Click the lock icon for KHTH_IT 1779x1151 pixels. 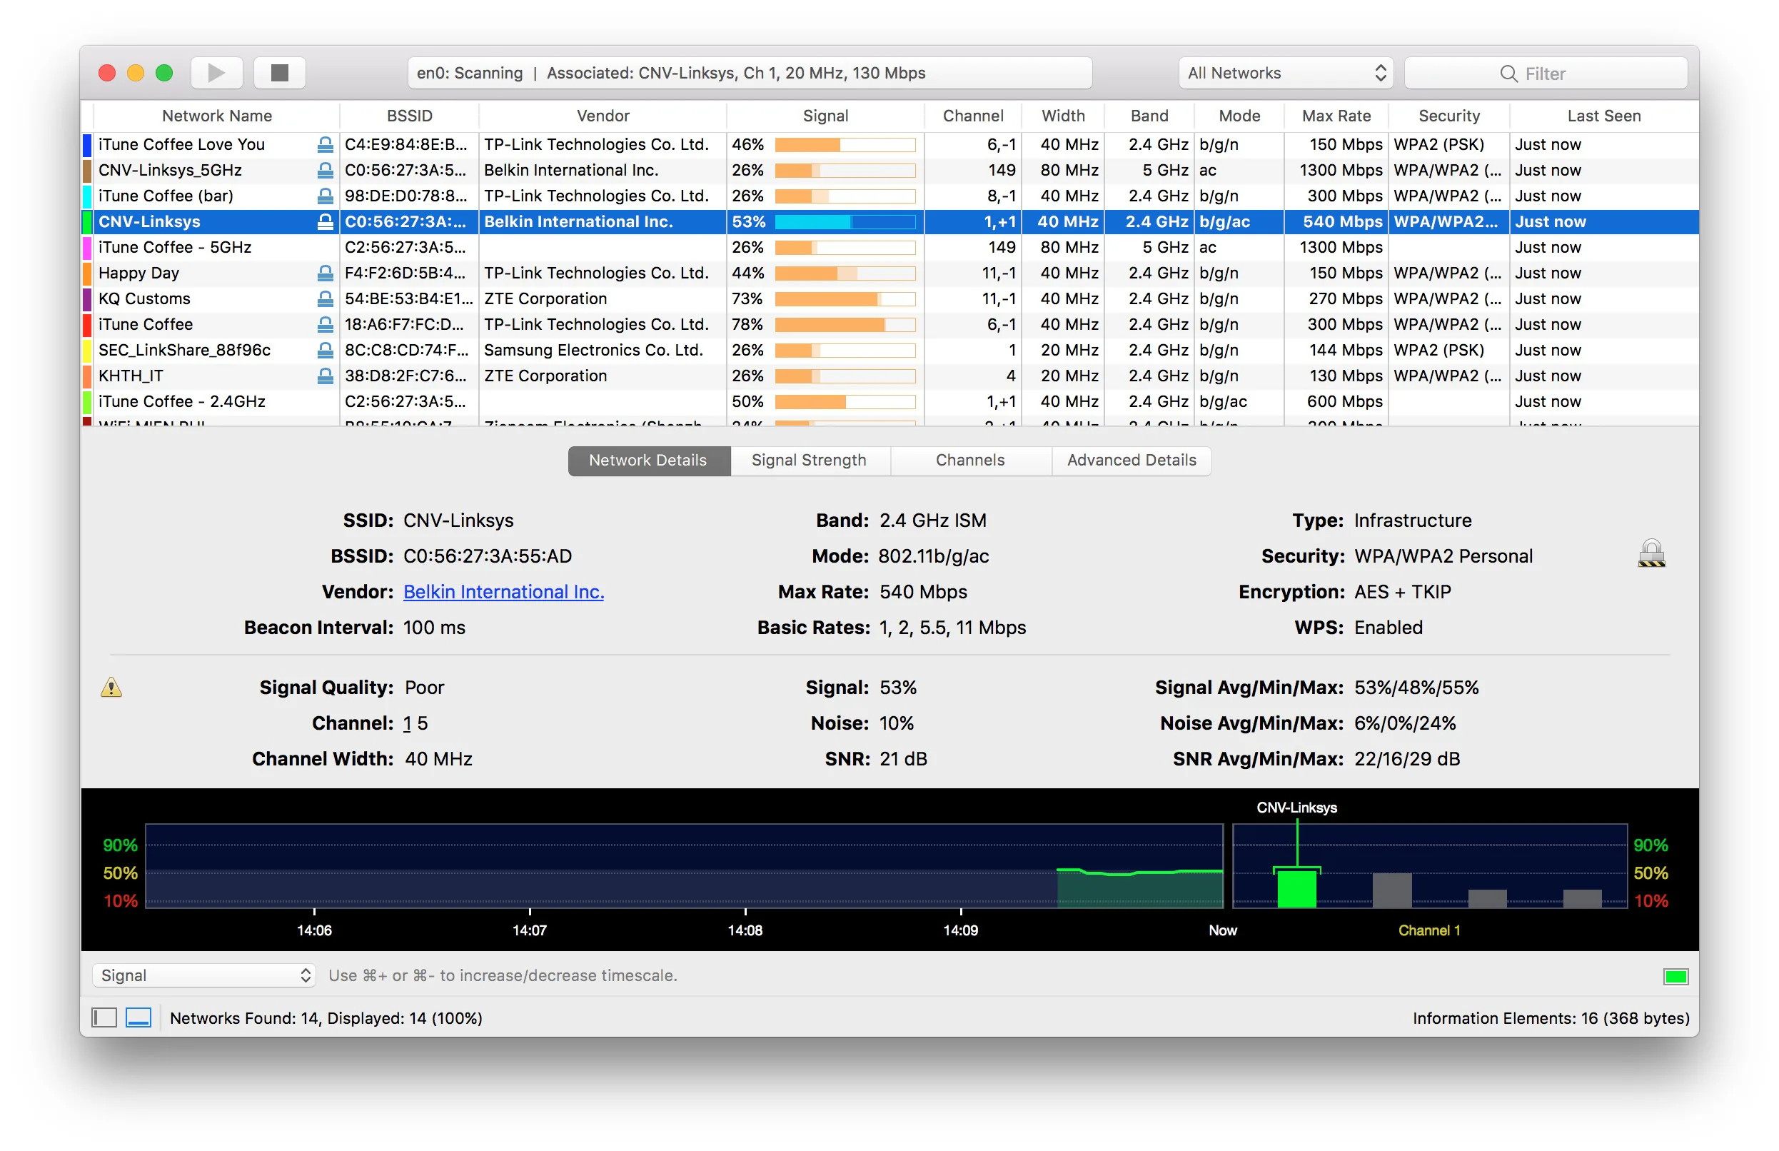[325, 375]
